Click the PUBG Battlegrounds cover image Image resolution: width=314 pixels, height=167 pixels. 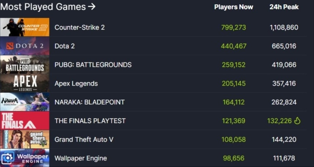pos(25,65)
